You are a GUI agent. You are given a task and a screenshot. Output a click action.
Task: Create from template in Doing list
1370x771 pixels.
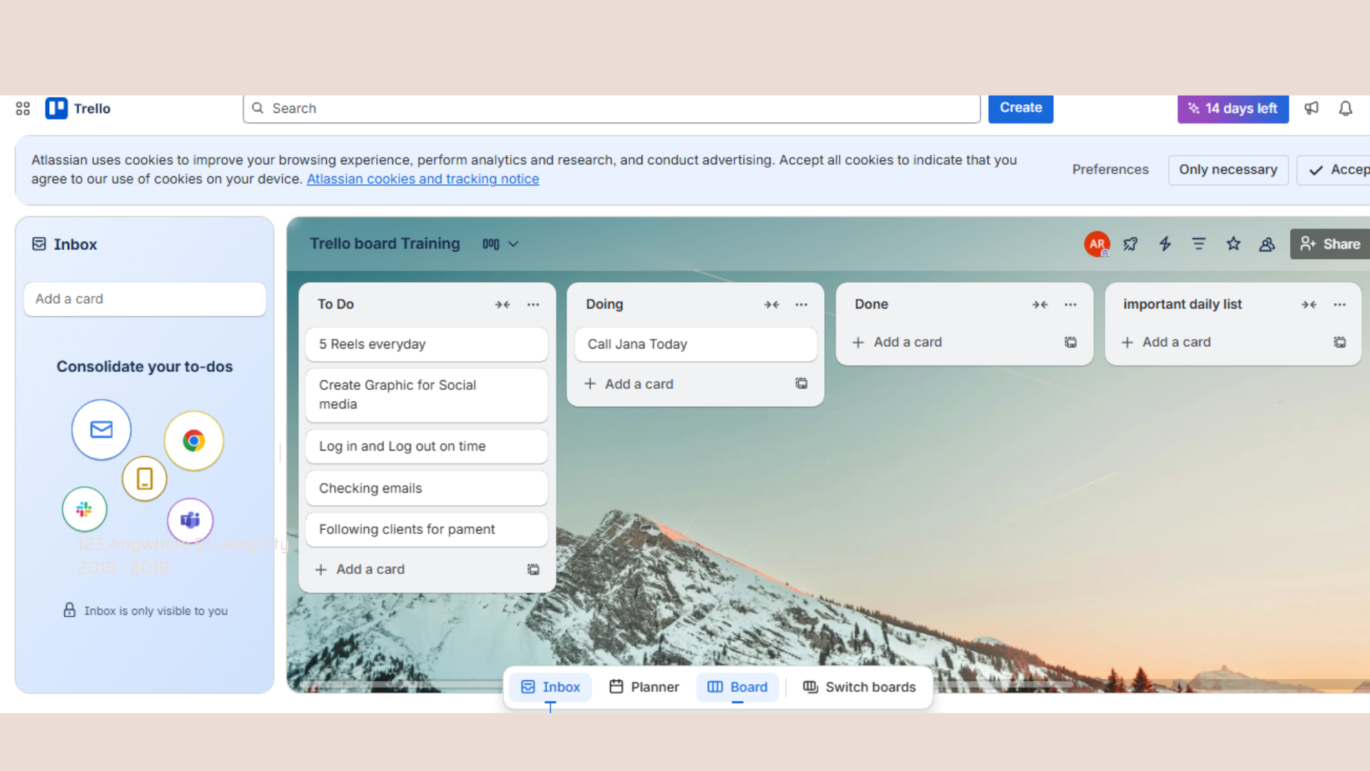point(801,384)
